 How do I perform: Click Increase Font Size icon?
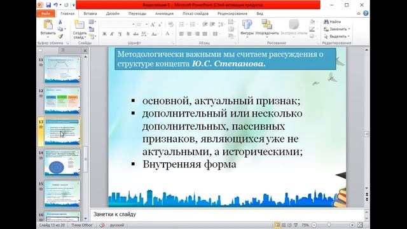coord(153,25)
